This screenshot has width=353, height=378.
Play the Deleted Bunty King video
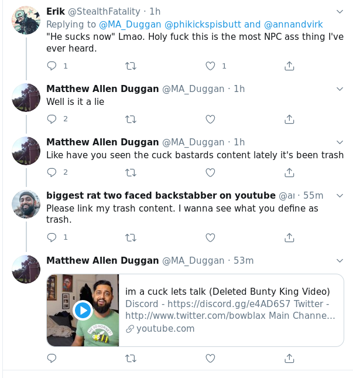[83, 310]
